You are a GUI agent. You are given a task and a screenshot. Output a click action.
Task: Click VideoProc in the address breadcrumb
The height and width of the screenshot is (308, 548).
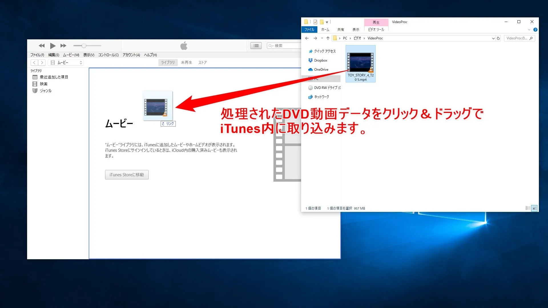[x=375, y=38]
